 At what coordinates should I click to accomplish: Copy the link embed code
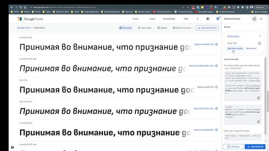coord(258,98)
